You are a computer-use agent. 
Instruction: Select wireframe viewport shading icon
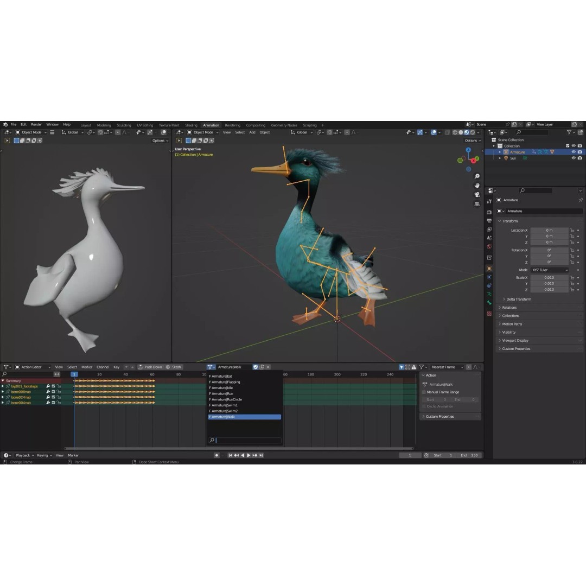click(455, 132)
